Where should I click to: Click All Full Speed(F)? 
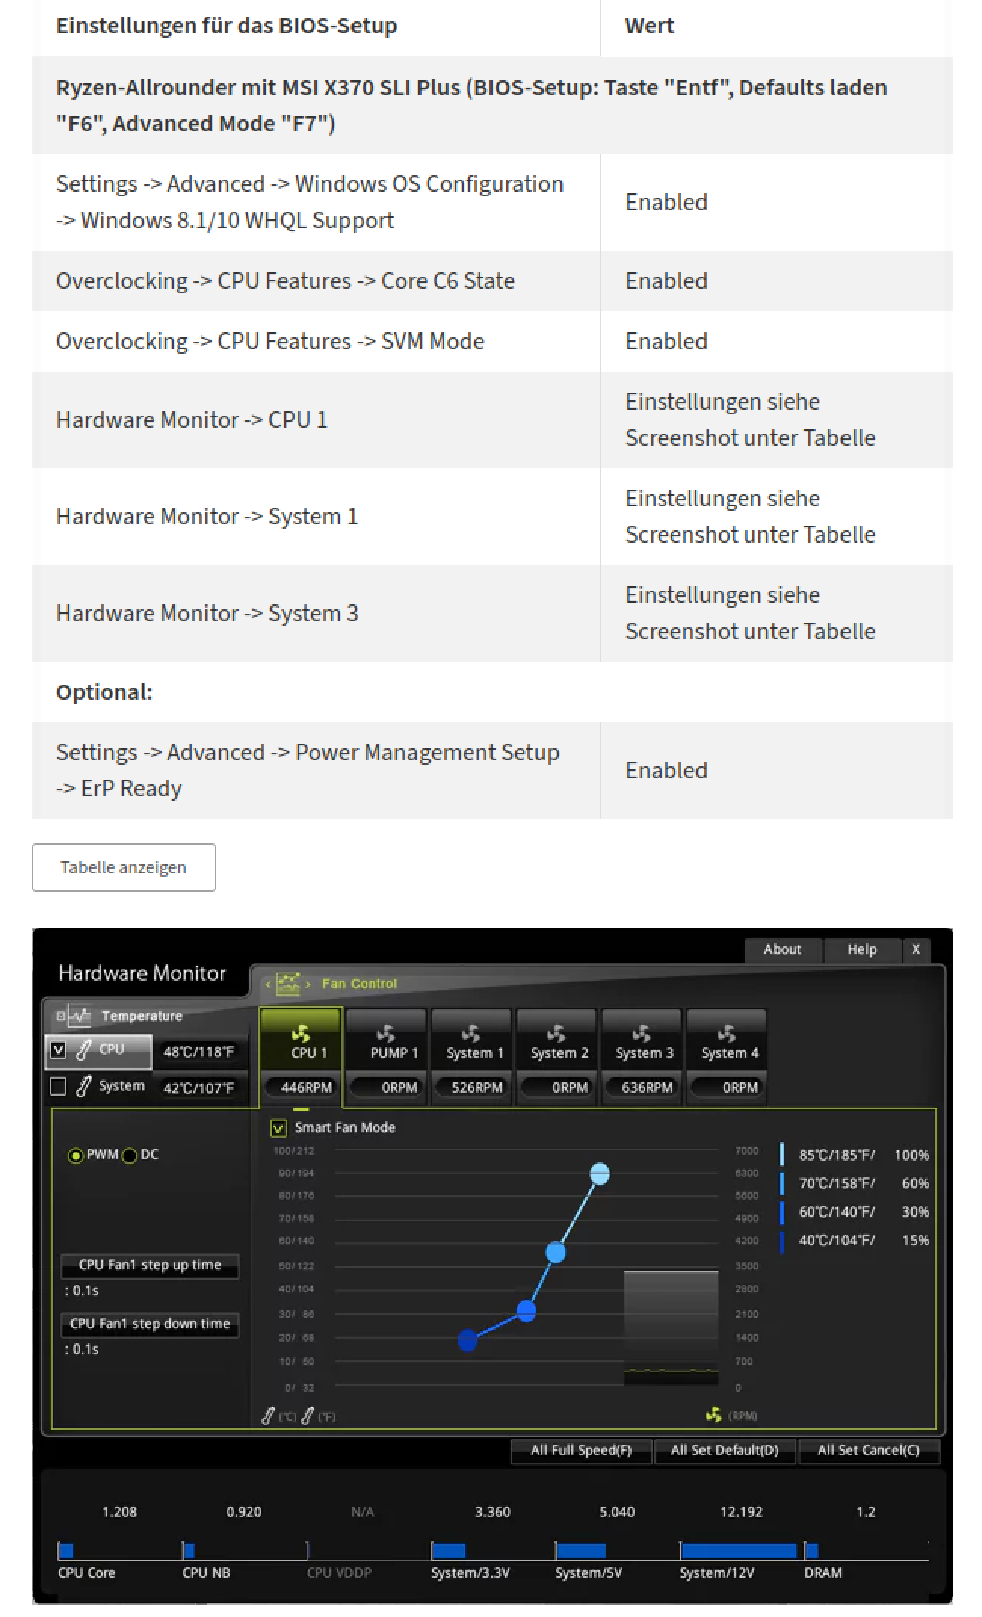pyautogui.click(x=581, y=1450)
